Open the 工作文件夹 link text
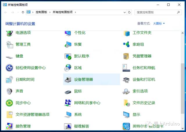The image size is (186, 132). [x=142, y=33]
